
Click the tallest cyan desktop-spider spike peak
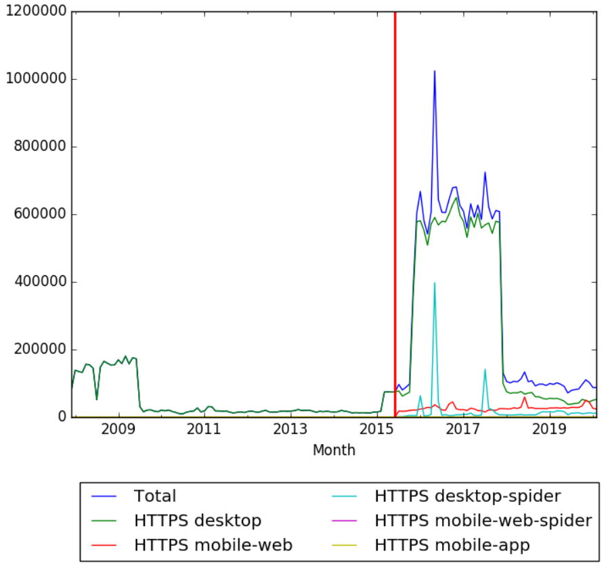pyautogui.click(x=435, y=283)
